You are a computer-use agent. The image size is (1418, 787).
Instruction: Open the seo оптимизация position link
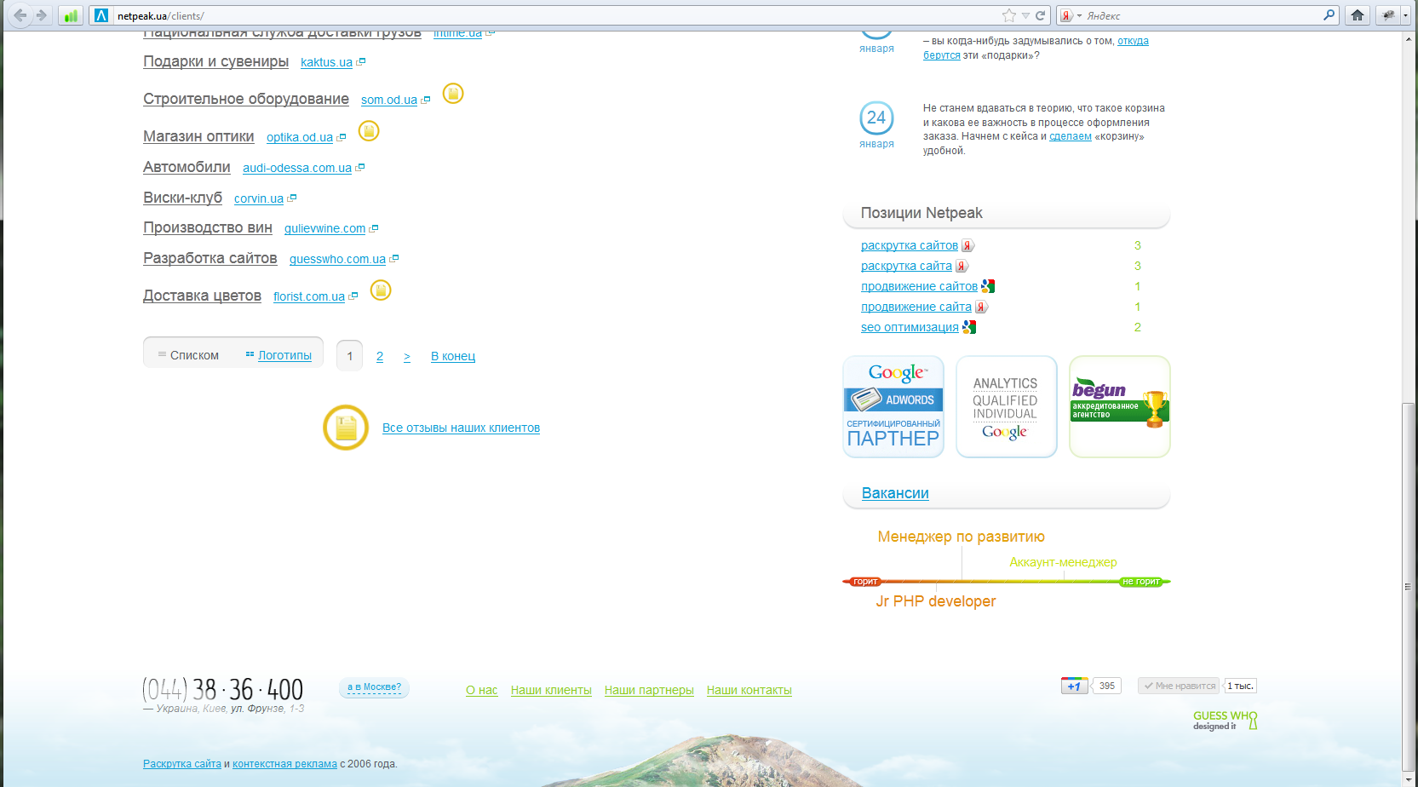[x=910, y=327]
